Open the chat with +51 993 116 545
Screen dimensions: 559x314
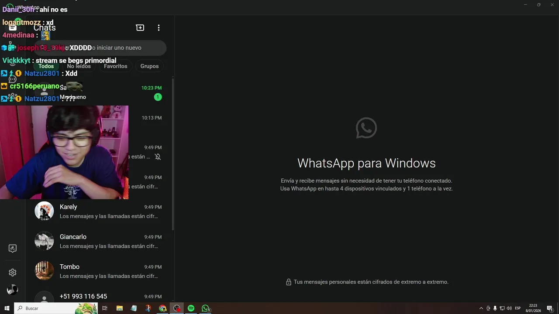click(x=99, y=296)
